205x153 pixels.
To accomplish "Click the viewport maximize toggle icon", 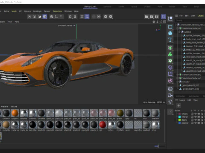I will pyautogui.click(x=164, y=22).
